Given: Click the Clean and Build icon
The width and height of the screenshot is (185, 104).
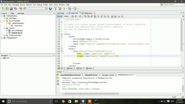Looking at the screenshot, I should pos(60,8).
